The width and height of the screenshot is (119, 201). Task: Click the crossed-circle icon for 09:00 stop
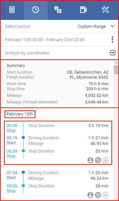(x=98, y=195)
